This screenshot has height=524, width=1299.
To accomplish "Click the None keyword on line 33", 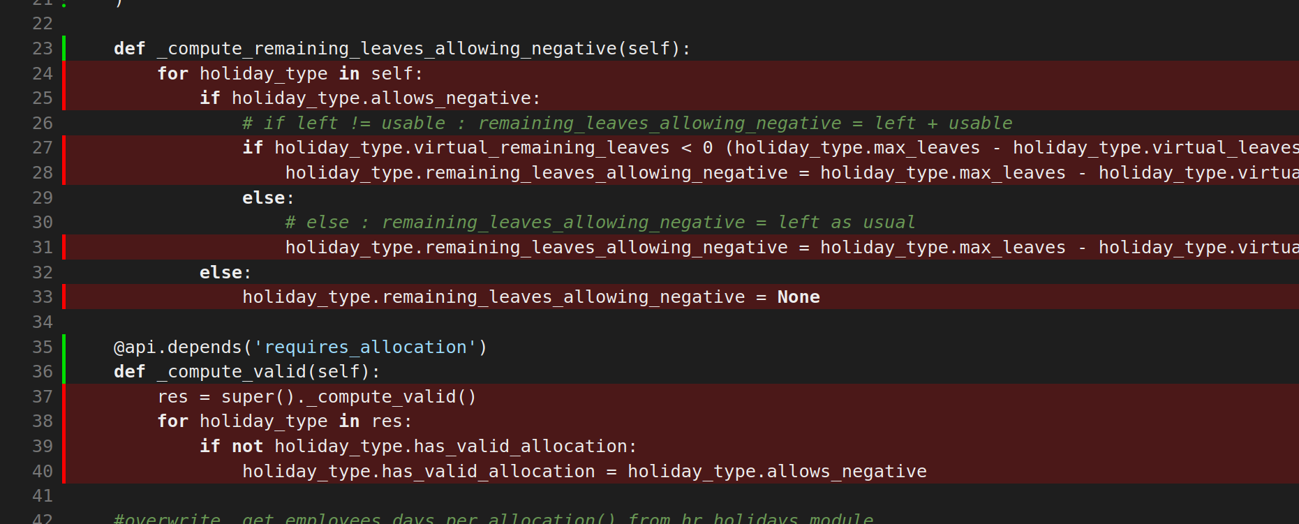I will pyautogui.click(x=798, y=297).
